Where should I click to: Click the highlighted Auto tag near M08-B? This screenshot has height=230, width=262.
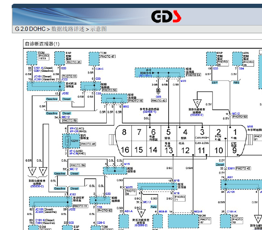[154, 207]
